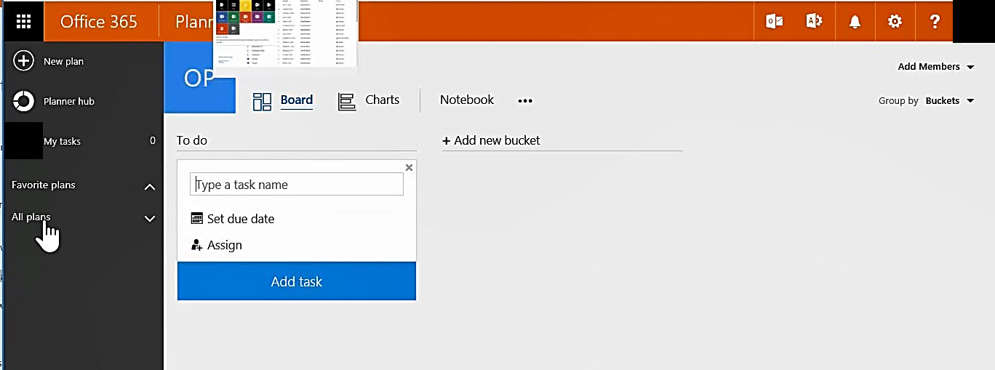Close the new task card
The width and height of the screenshot is (995, 370).
click(x=409, y=167)
